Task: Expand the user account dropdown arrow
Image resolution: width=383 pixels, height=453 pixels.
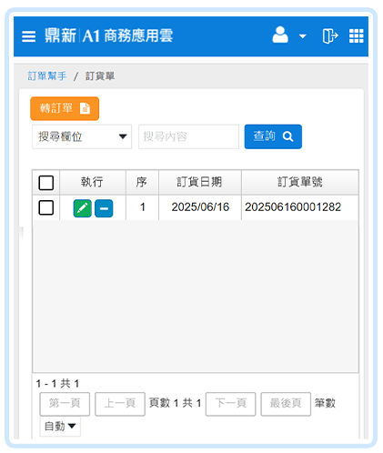Action: coord(302,36)
